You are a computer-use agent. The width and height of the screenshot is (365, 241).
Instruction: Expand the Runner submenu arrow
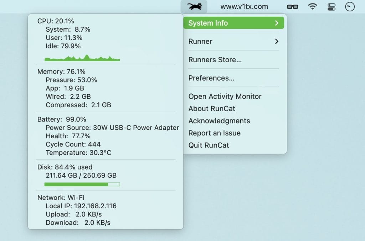click(x=277, y=41)
